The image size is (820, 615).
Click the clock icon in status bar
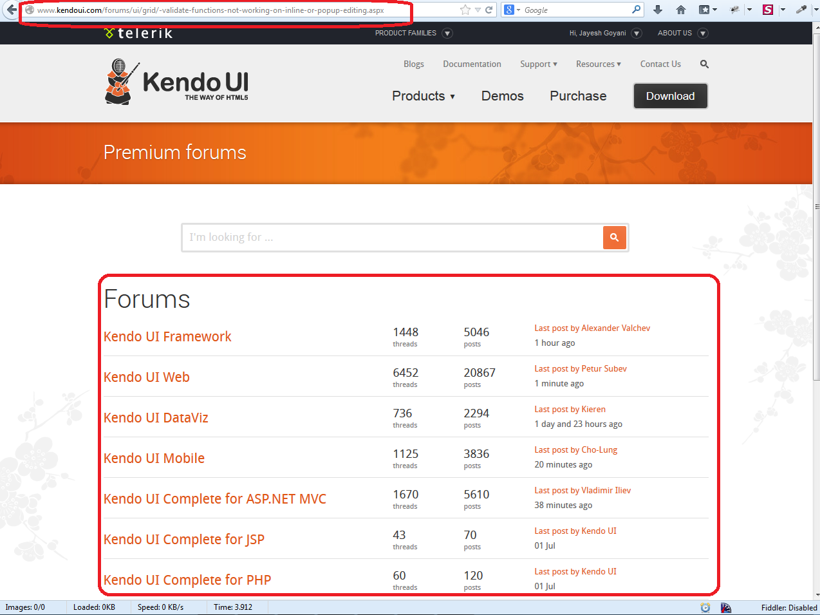pyautogui.click(x=705, y=607)
